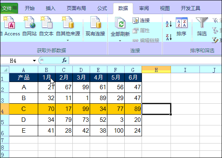
Task: Select product cell E
Action: [x=24, y=131]
